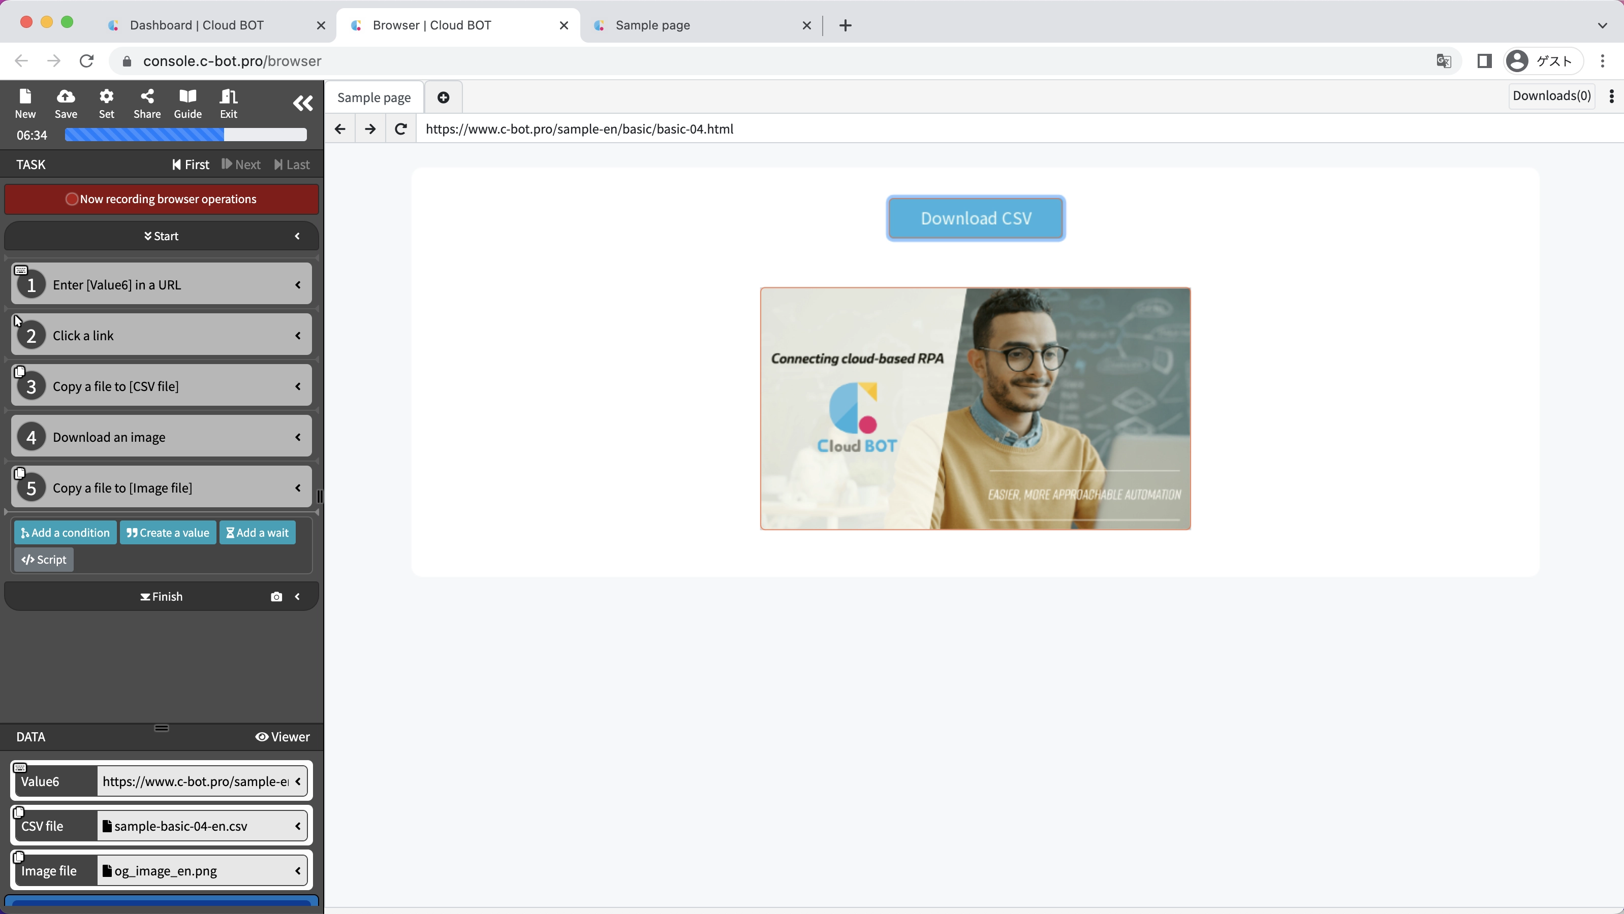Open the Set gear settings
Image resolution: width=1624 pixels, height=914 pixels.
click(x=107, y=103)
